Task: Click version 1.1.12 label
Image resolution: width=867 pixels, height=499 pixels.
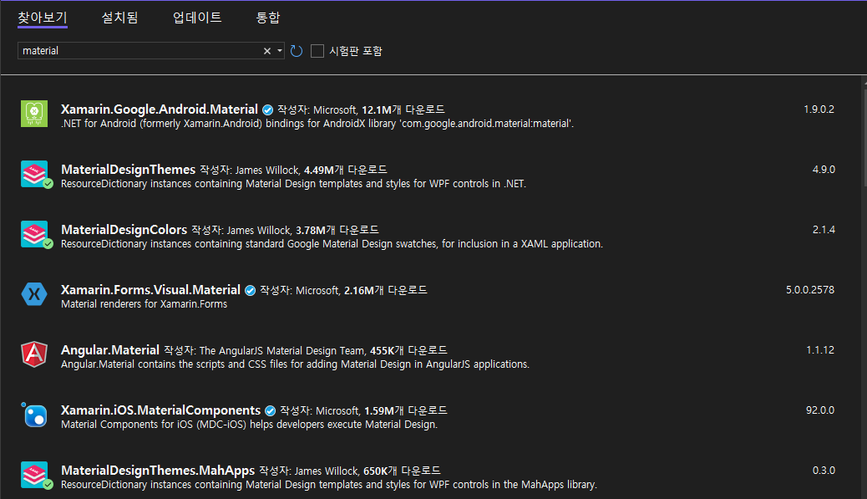Action: point(820,351)
